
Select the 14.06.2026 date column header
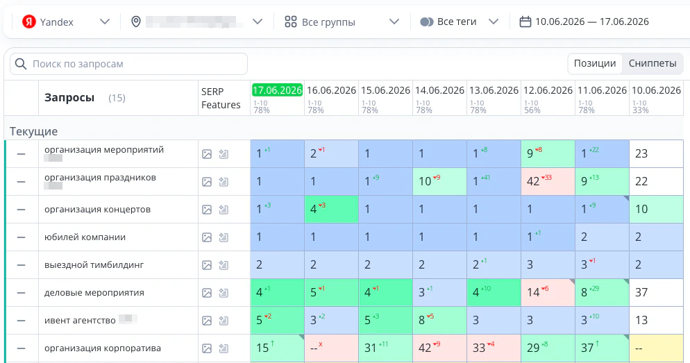439,90
